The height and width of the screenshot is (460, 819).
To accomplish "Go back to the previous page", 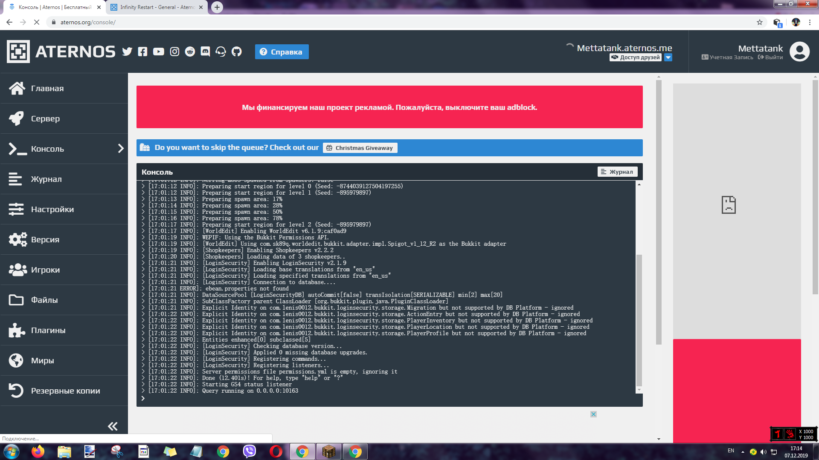I will coord(9,22).
